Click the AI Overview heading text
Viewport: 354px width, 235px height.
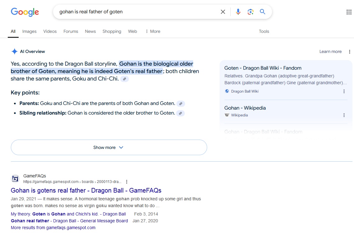click(x=32, y=51)
